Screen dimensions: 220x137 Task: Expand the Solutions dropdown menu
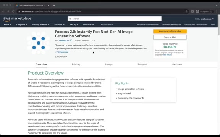[x=59, y=25]
